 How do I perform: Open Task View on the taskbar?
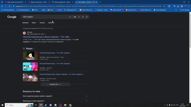coord(36,105)
